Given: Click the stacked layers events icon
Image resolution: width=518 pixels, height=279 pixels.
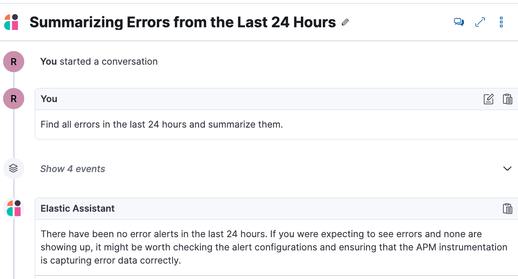Looking at the screenshot, I should pyautogui.click(x=14, y=169).
